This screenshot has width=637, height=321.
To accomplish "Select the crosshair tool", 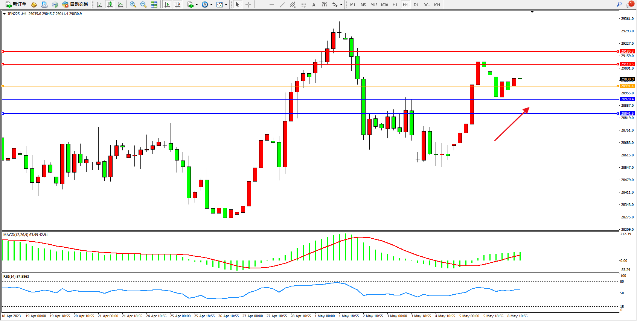I will tap(248, 5).
